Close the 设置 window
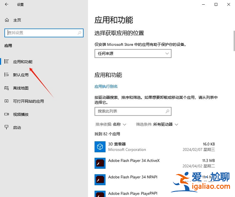The height and width of the screenshot is (197, 235). [229, 4]
